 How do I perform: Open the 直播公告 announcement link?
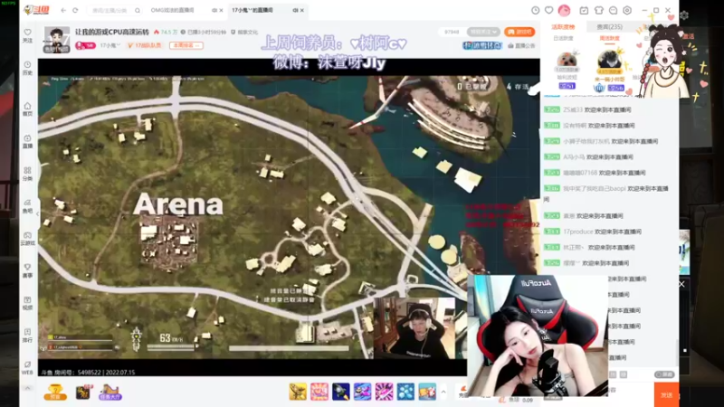[521, 46]
